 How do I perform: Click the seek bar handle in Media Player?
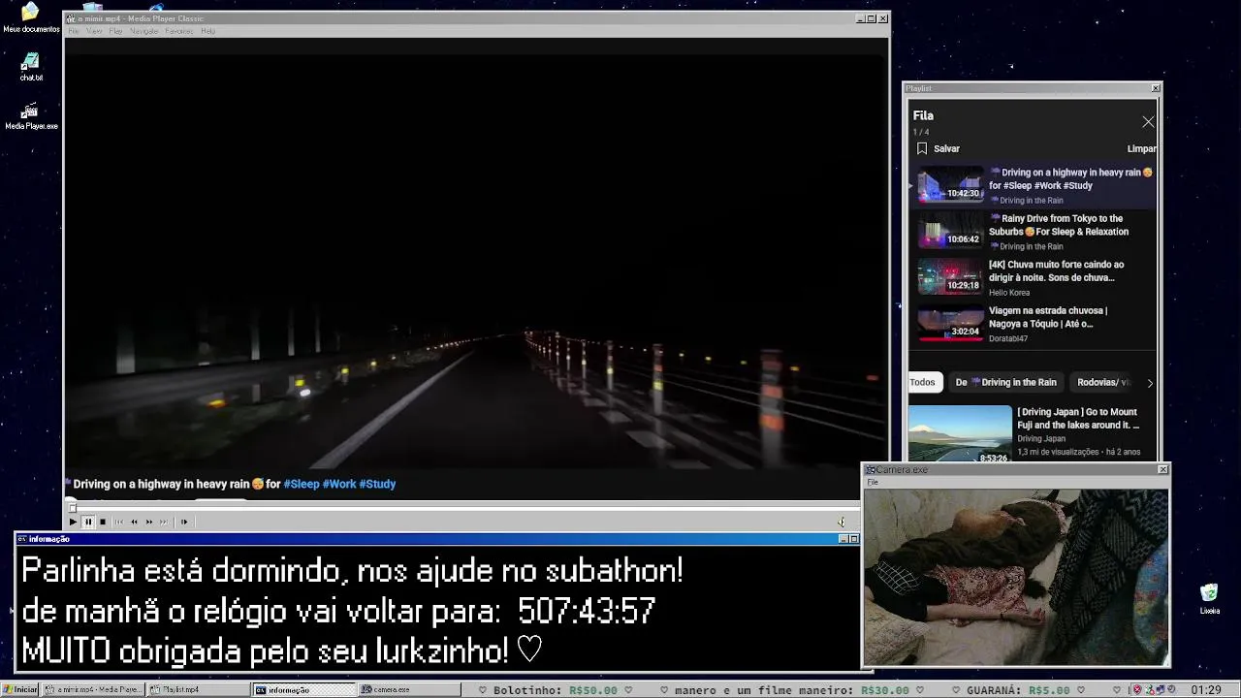point(72,507)
